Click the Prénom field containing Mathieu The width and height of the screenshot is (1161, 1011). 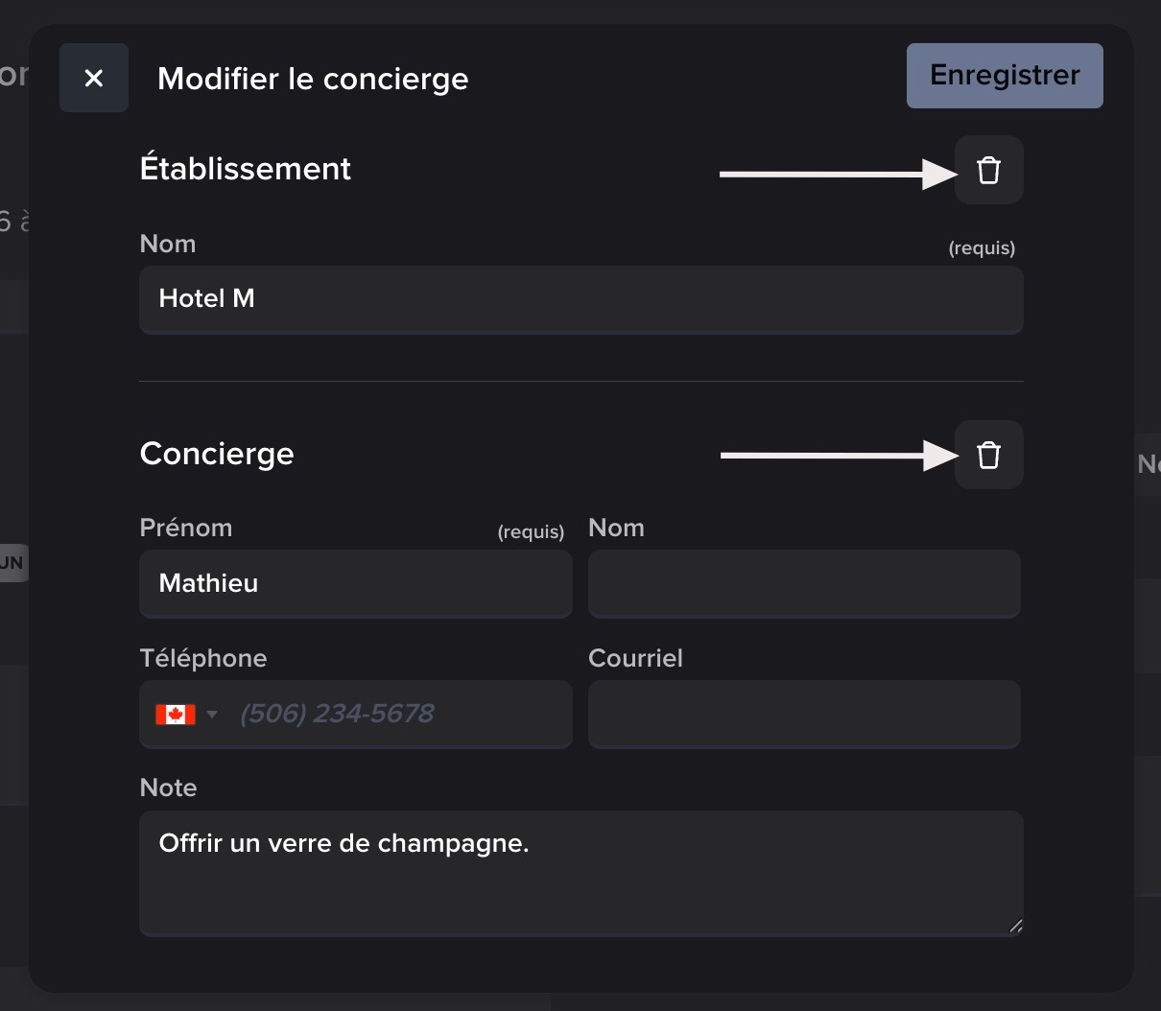tap(355, 583)
